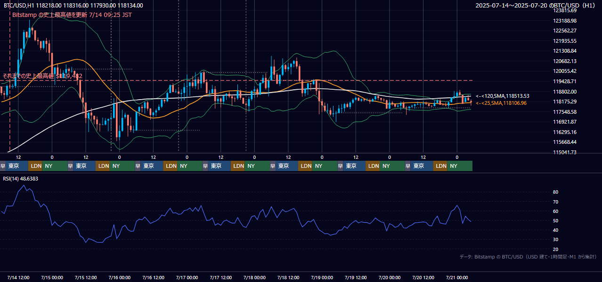This screenshot has width=602, height=282.
Task: Click price axis value 122562.27
Action: click(565, 31)
